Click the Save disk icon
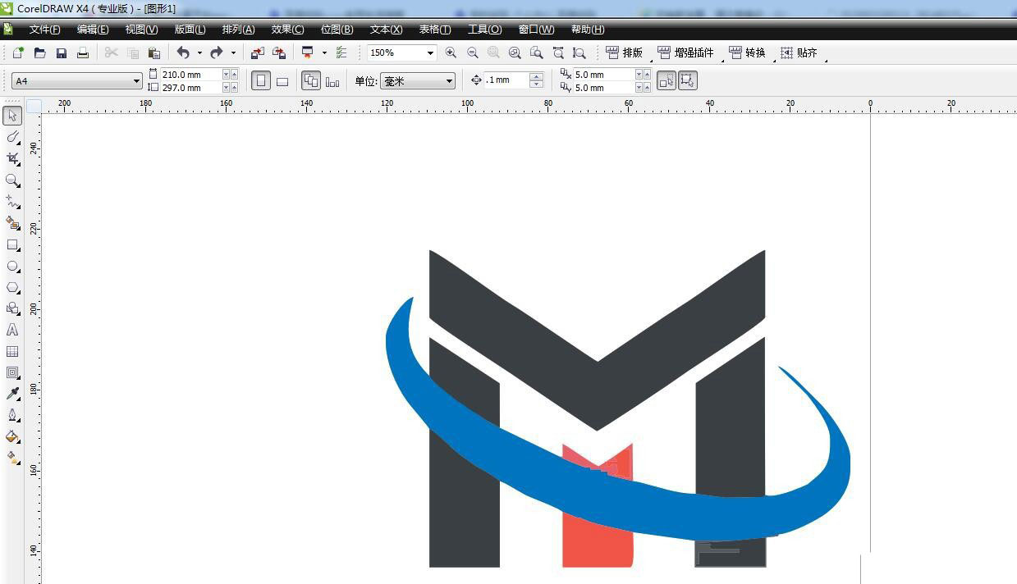 tap(62, 52)
